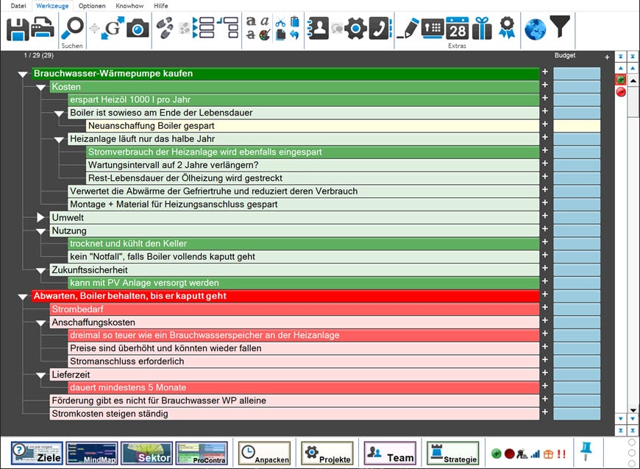640x469 pixels.
Task: Click the yellow budget cell for Neuanschaffung Boiler
Action: (x=576, y=126)
